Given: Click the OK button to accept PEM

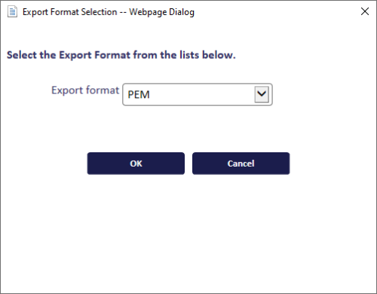Looking at the screenshot, I should tap(136, 164).
